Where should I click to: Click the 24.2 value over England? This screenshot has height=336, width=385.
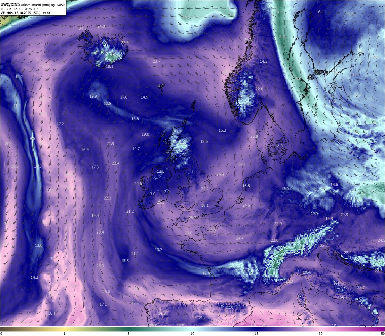coord(205,189)
